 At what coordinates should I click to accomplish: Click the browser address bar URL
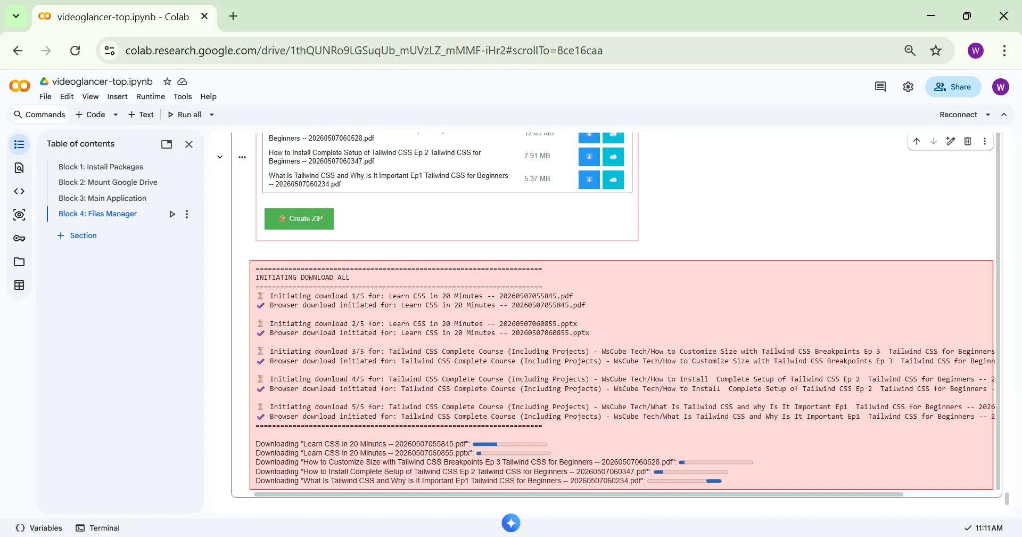coord(364,51)
